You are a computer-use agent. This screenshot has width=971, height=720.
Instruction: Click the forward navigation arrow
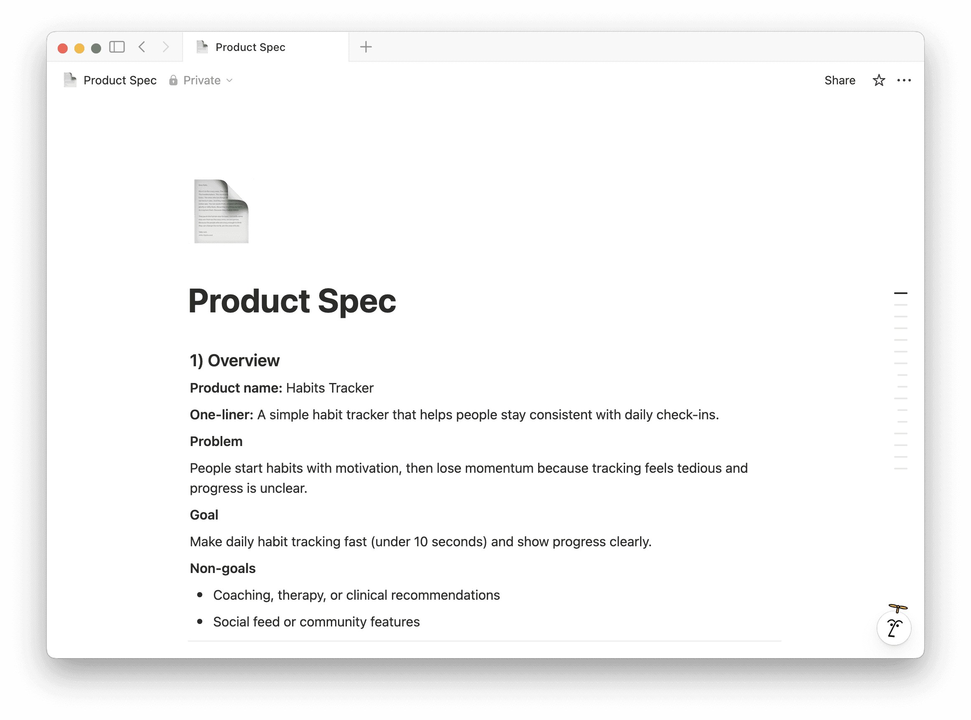(x=167, y=47)
